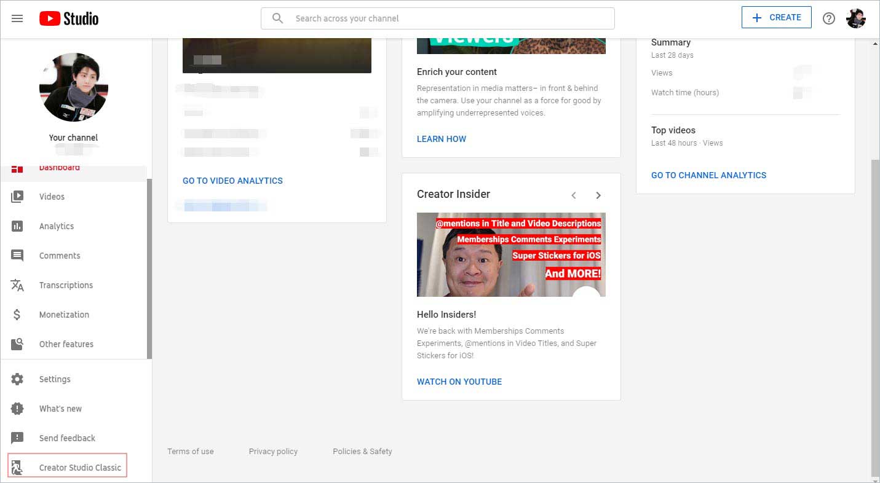Open the Help question mark icon
This screenshot has width=880, height=483.
click(x=829, y=18)
